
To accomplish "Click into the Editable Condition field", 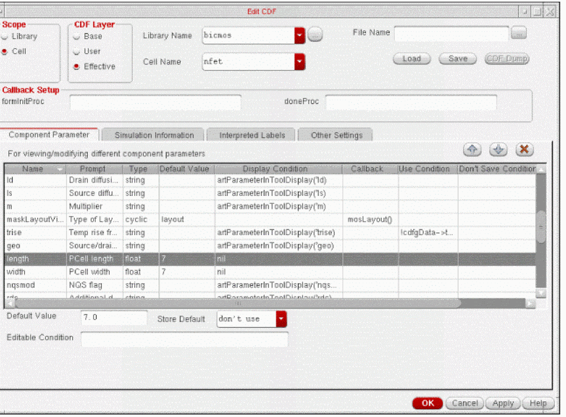I will tap(184, 339).
